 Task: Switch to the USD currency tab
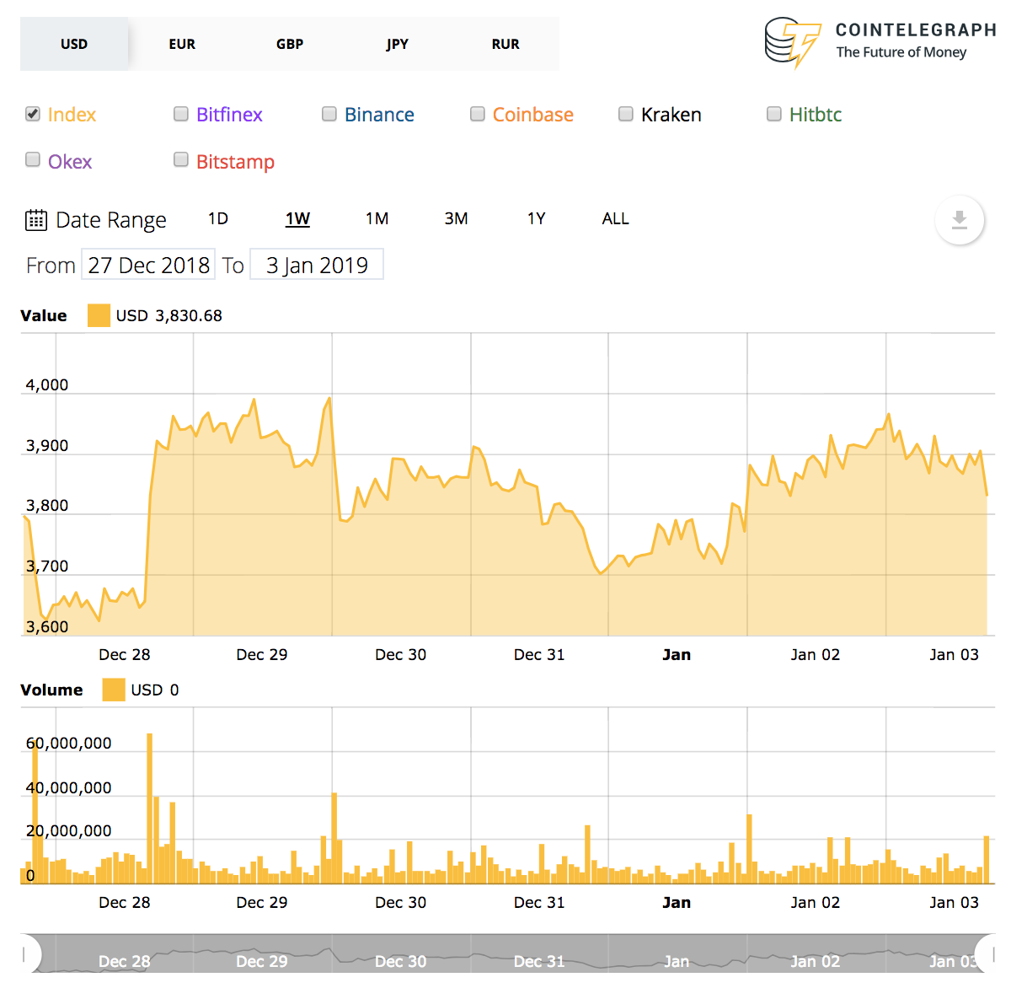click(74, 44)
